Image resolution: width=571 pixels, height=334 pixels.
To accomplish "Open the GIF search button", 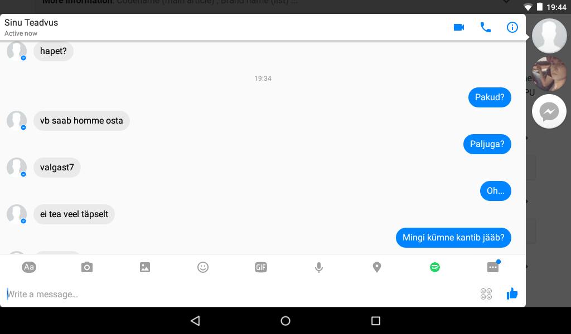I will [x=261, y=267].
